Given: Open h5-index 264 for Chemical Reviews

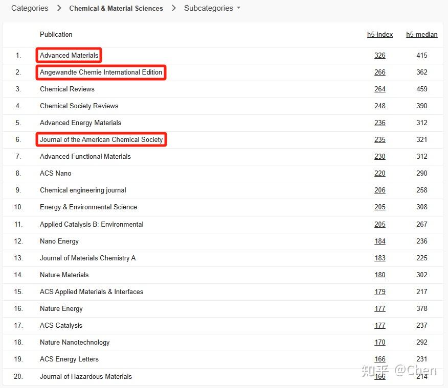Looking at the screenshot, I should [379, 89].
